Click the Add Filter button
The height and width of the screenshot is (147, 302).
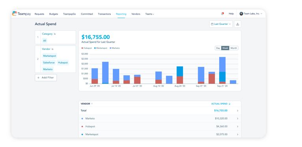click(46, 78)
